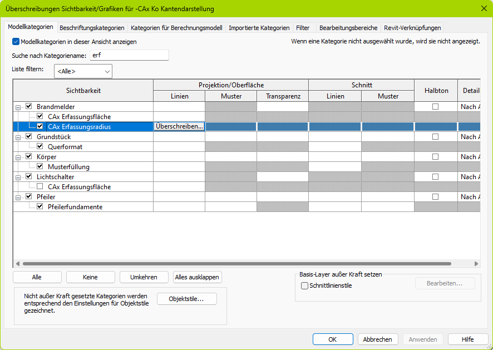Enable CAx Erfassungsfläche under Lichtschalter

pos(40,187)
